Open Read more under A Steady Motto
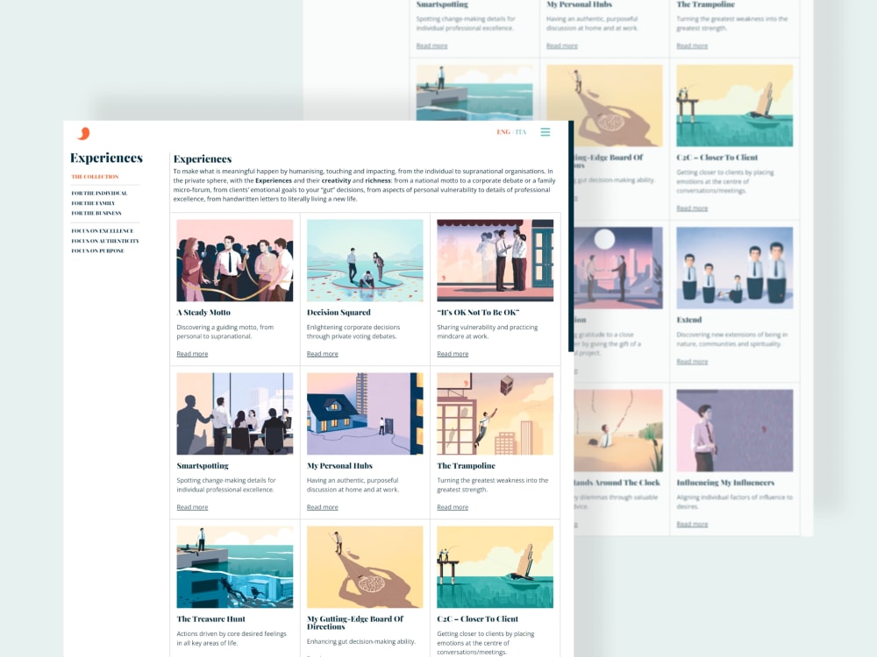 pyautogui.click(x=192, y=354)
